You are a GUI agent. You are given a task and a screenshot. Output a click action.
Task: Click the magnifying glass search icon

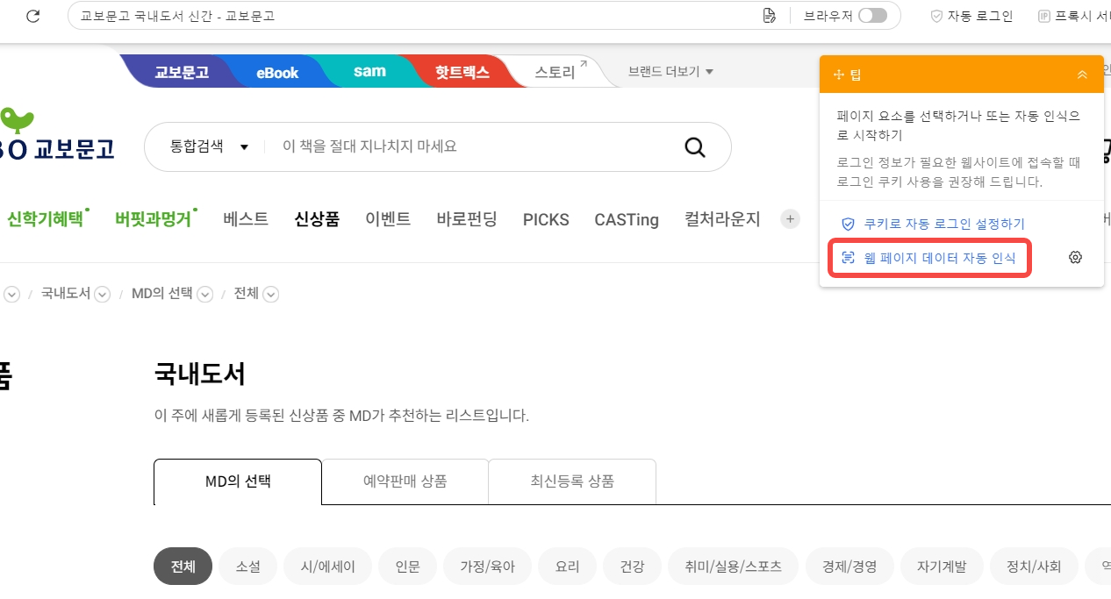coord(694,146)
